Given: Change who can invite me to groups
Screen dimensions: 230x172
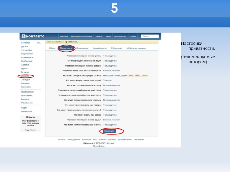Looking at the screenshot, I should pyautogui.click(x=110, y=56).
